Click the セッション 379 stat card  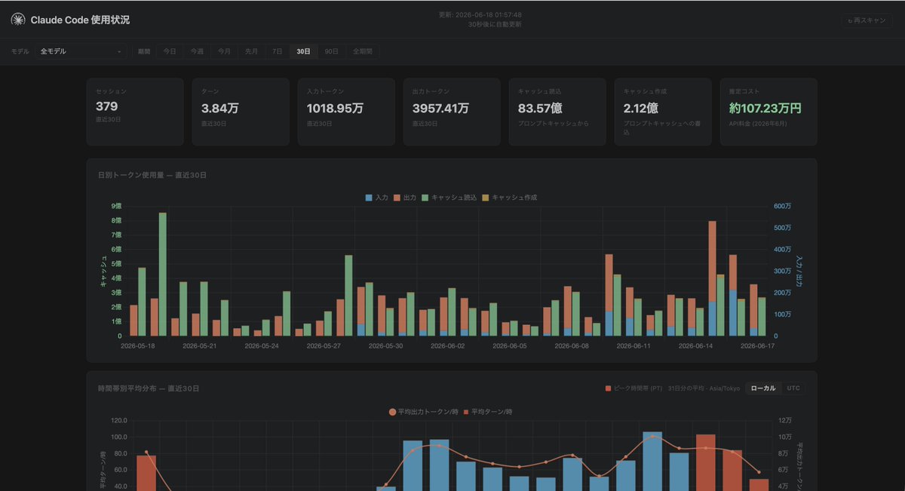pos(135,112)
